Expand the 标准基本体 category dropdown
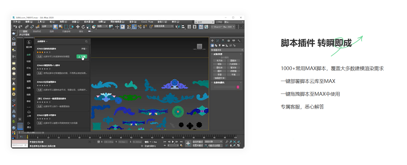Screen dimensions: 407x165 pos(227,50)
